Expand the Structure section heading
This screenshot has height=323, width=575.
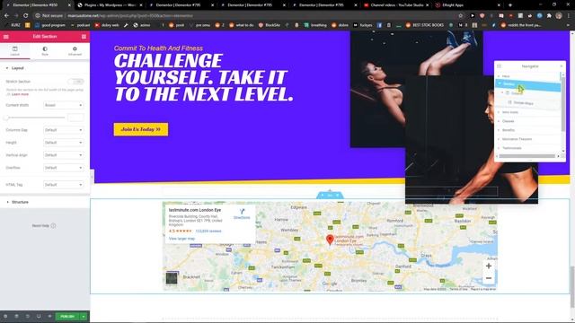coord(45,202)
